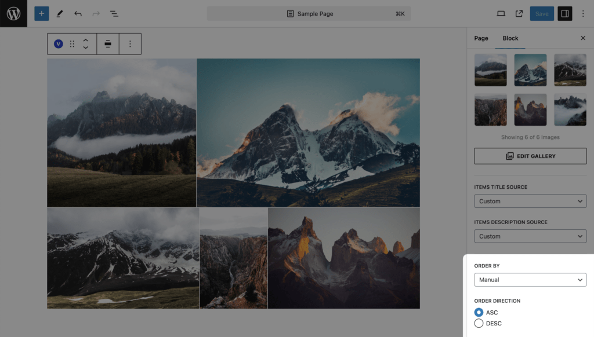Expand the Order By Manual dropdown
This screenshot has height=337, width=594.
[530, 280]
